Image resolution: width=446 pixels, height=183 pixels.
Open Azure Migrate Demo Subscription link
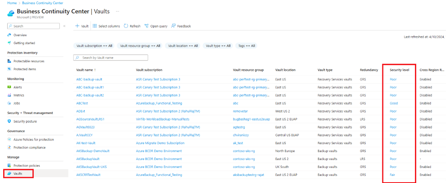(x=160, y=143)
